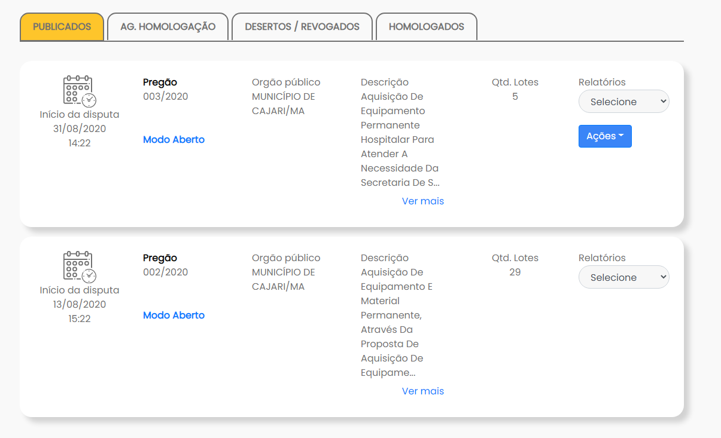721x438 pixels.
Task: Click the 31/08/2020 dispute start date
Action: (x=80, y=128)
